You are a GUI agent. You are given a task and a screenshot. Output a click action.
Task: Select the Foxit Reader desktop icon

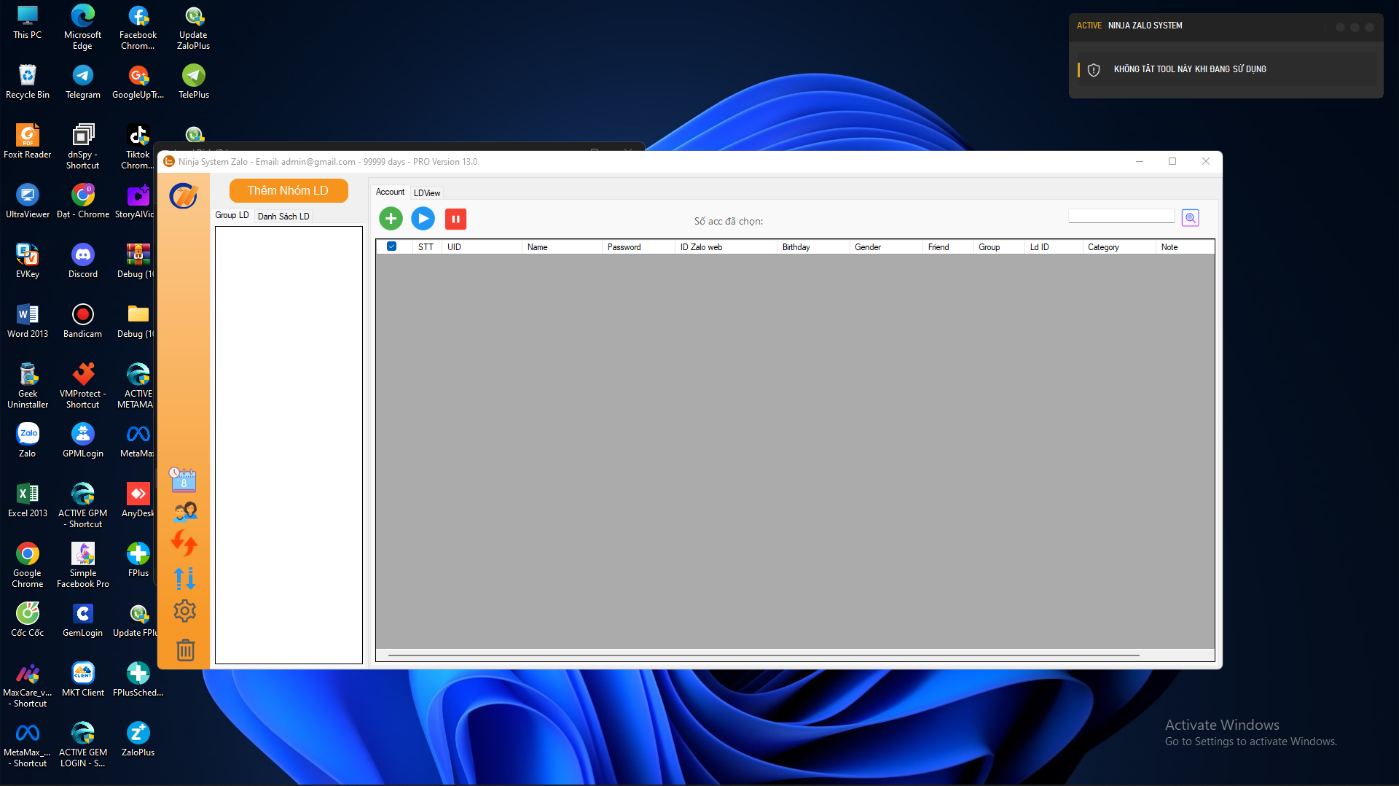pos(28,141)
